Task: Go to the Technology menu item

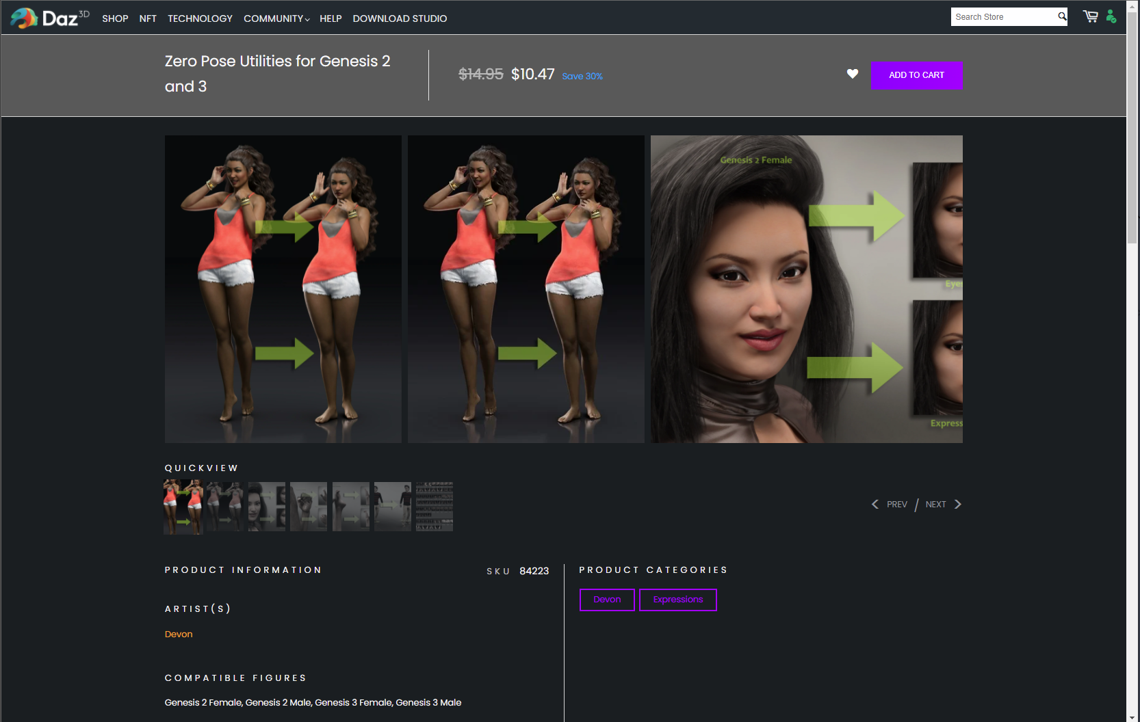Action: [200, 18]
